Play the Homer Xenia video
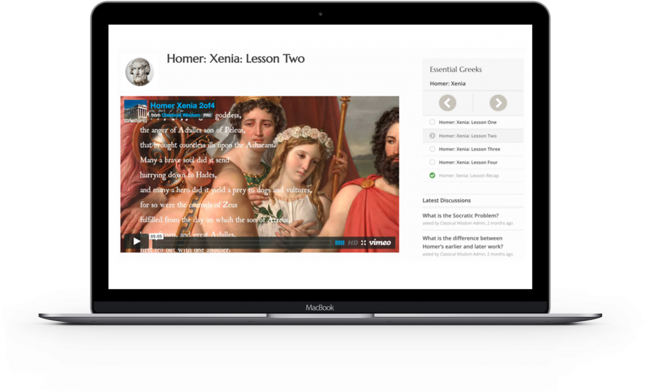Screen dimensions: 646x392 (136, 242)
